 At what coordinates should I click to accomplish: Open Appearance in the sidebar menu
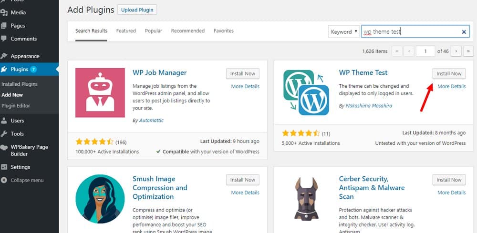click(x=25, y=56)
